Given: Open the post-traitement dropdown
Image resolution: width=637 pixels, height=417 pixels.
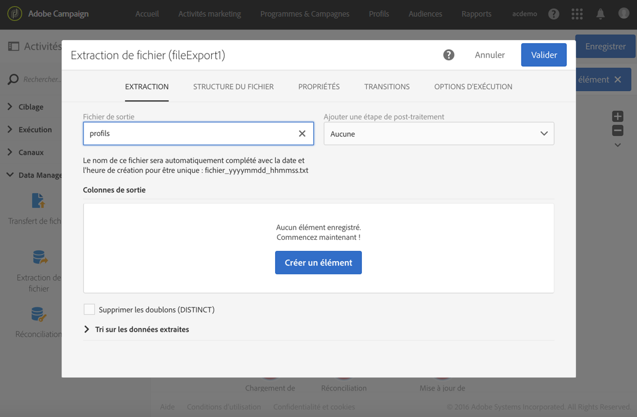Looking at the screenshot, I should click(439, 133).
